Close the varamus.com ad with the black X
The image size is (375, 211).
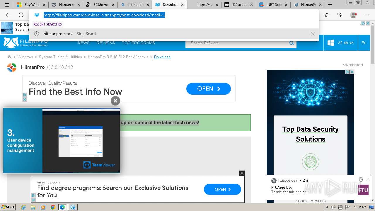242,173
